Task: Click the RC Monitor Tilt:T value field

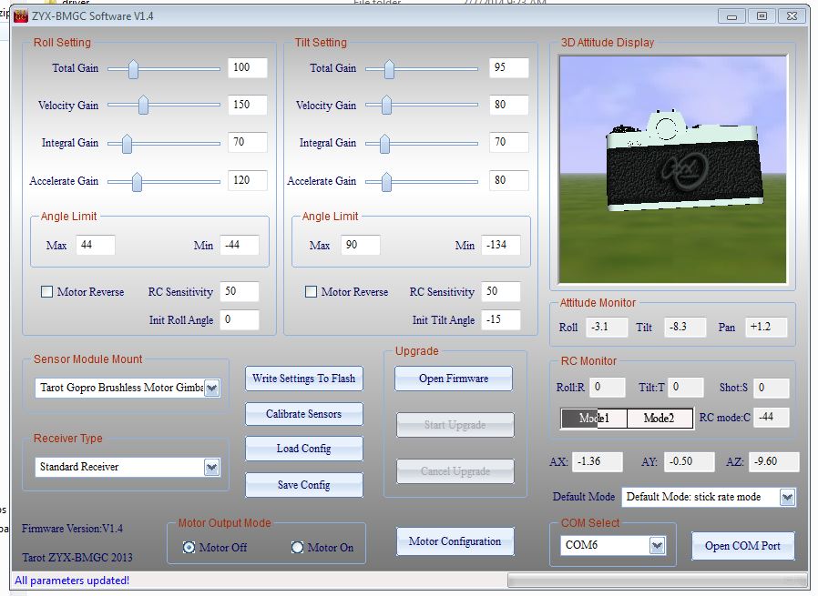Action: [686, 387]
